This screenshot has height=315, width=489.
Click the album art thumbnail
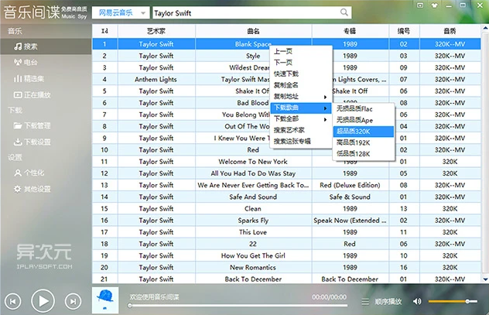[x=105, y=300]
